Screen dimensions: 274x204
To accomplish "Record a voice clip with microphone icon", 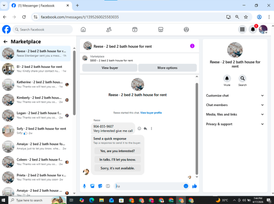I will click(84, 186).
